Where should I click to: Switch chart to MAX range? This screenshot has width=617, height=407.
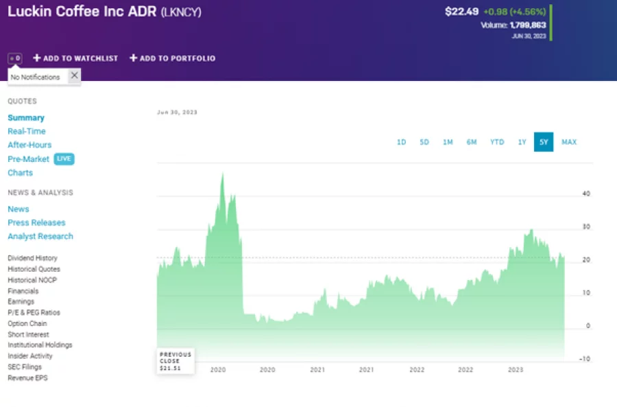tap(569, 142)
